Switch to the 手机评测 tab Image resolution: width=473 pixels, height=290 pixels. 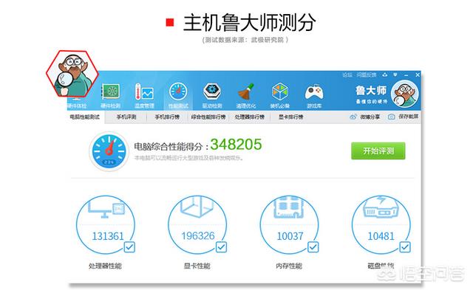point(126,117)
